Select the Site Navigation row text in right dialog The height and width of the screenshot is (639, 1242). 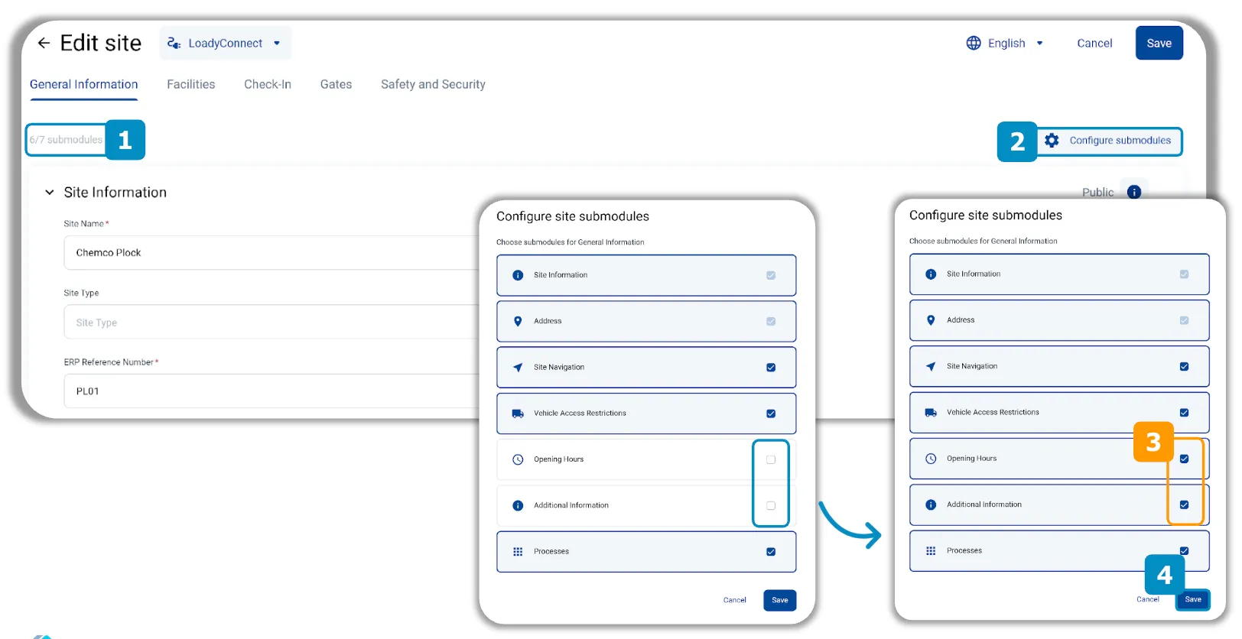[972, 366]
